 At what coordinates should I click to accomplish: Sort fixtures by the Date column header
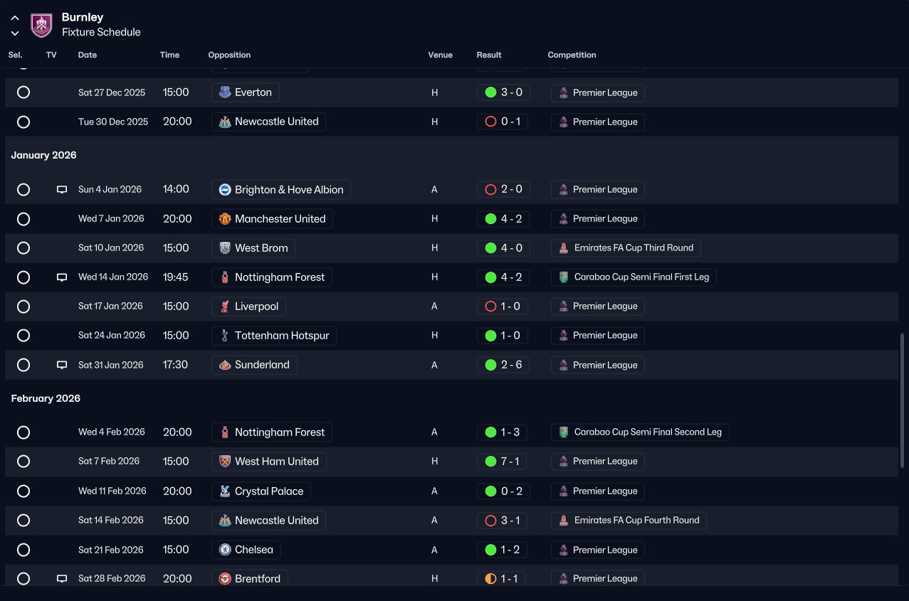coord(88,55)
